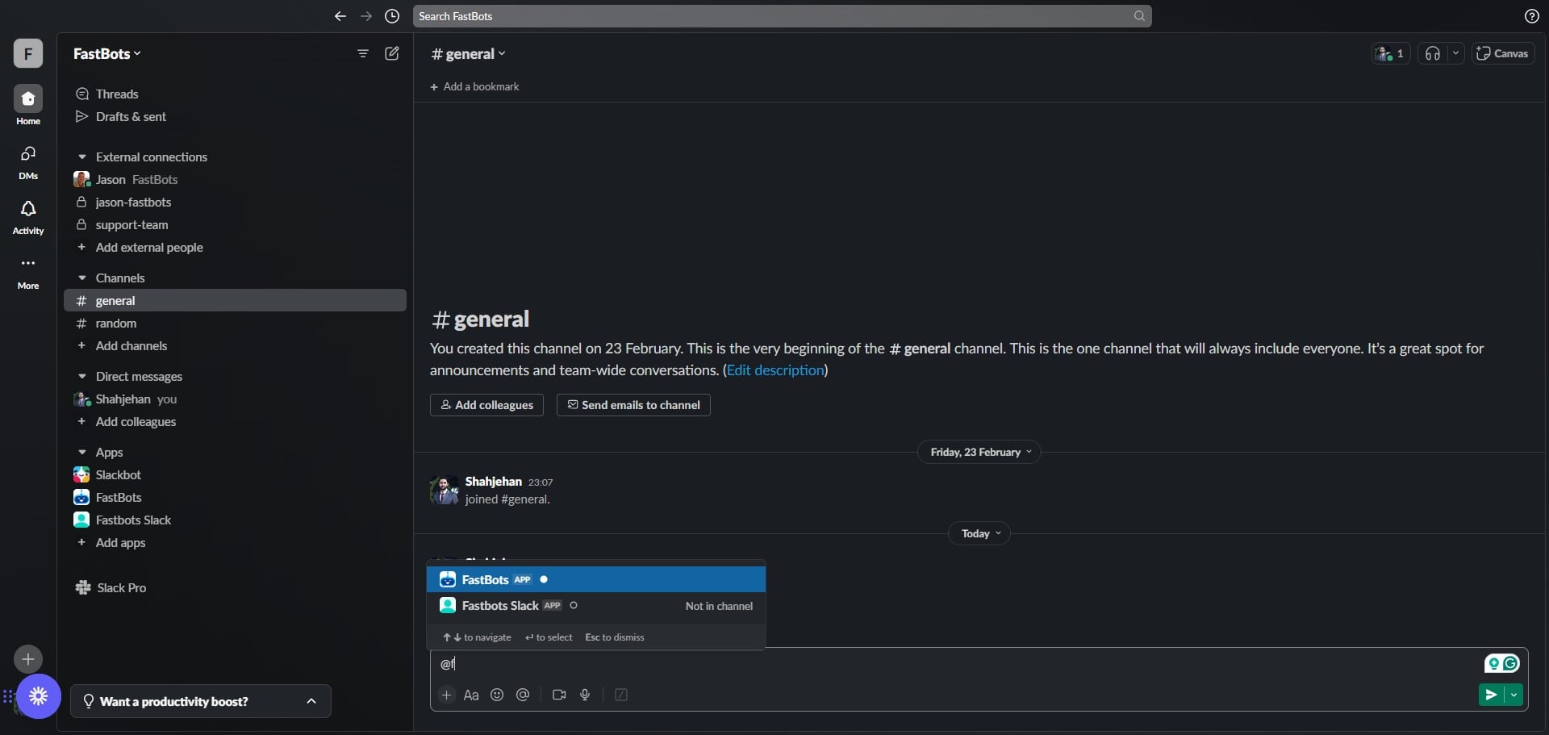Open the Activity tab
The width and height of the screenshot is (1549, 735).
click(x=28, y=216)
